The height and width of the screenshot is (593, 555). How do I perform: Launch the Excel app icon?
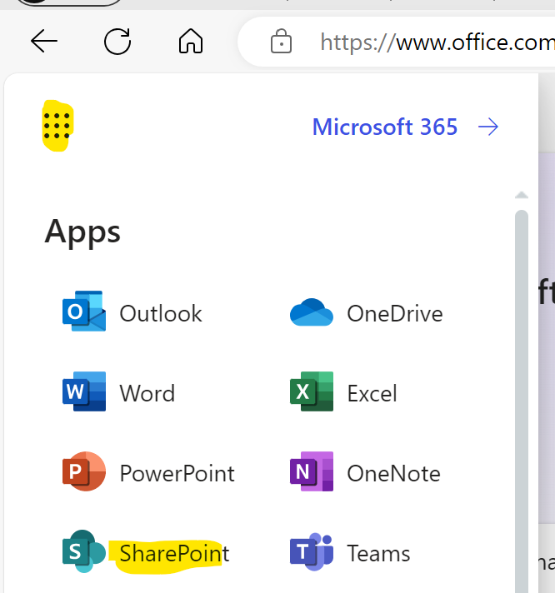pyautogui.click(x=312, y=391)
